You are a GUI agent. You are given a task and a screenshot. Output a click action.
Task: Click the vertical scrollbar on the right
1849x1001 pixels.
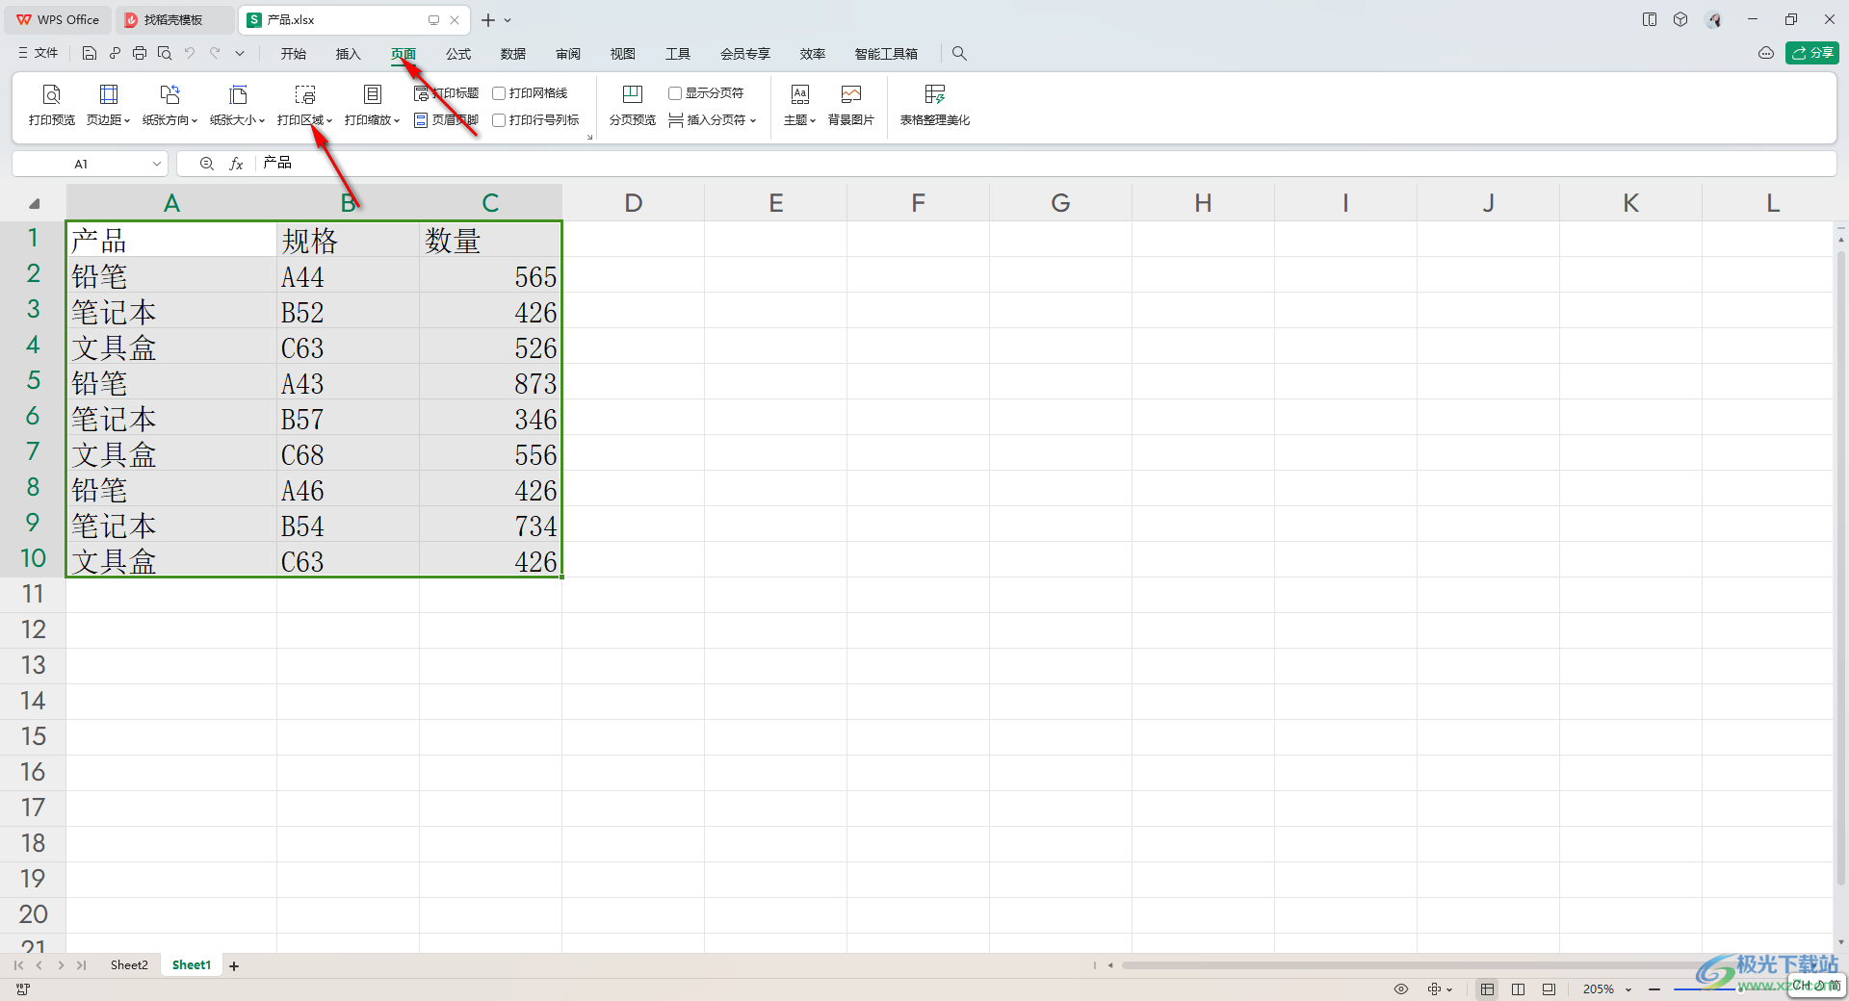pos(1841,568)
